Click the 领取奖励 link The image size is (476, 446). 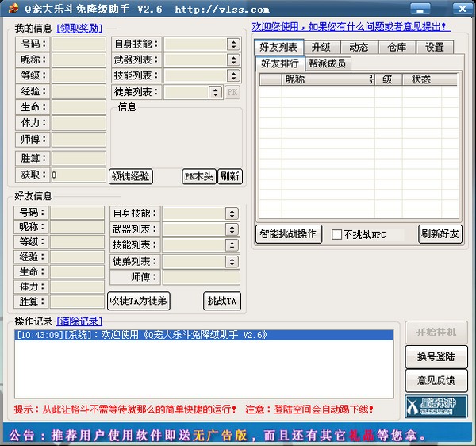coord(79,28)
